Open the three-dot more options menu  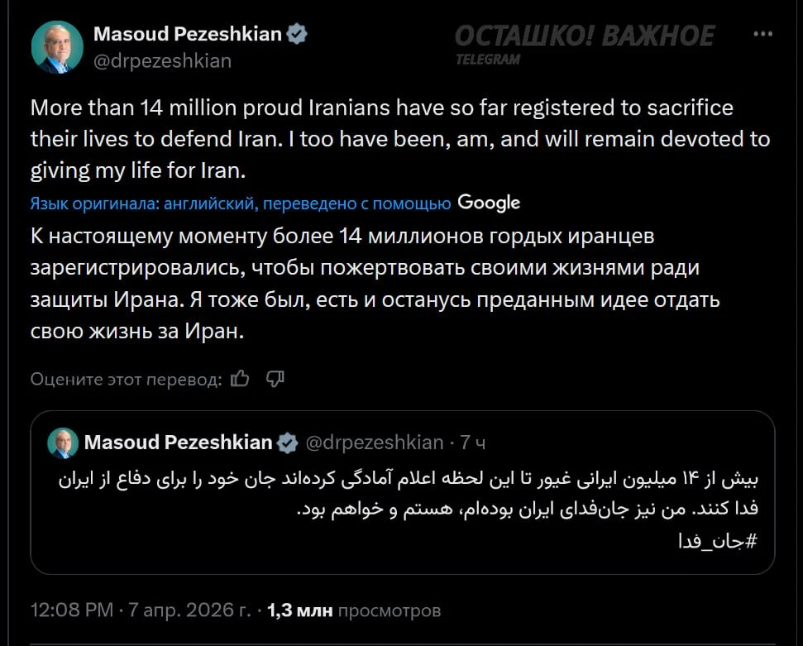(x=762, y=35)
